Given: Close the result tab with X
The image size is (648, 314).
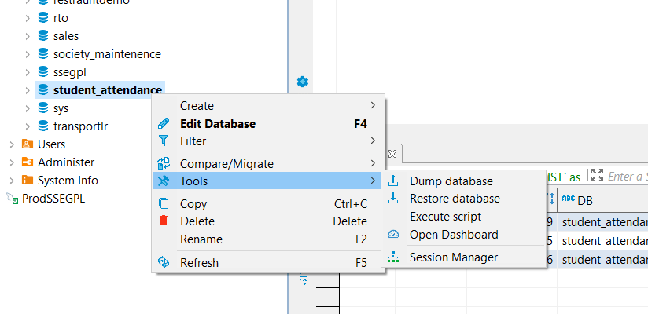Looking at the screenshot, I should tap(392, 154).
